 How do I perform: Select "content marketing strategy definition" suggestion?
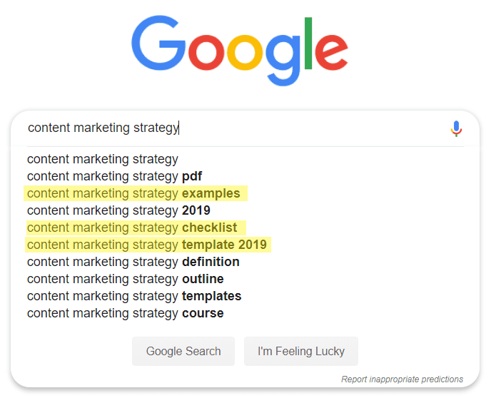(133, 262)
